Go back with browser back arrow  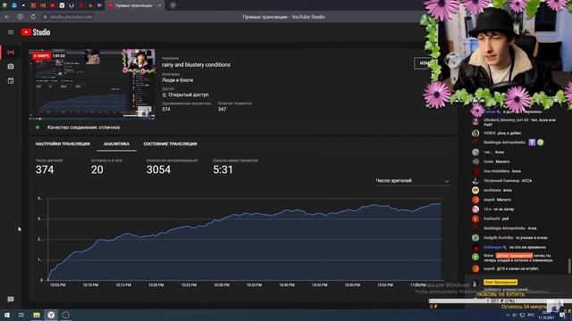coord(7,17)
